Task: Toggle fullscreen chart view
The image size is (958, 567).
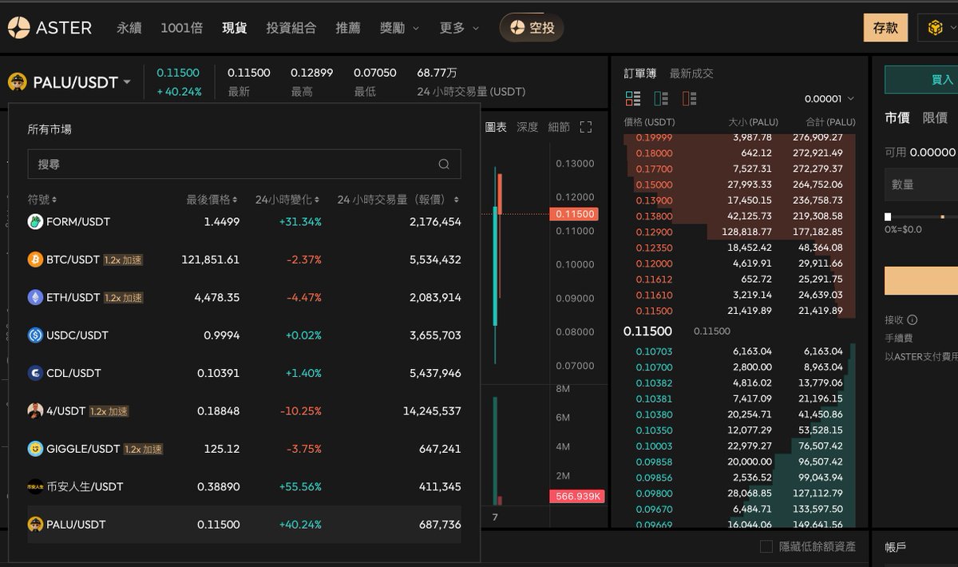Action: click(585, 126)
